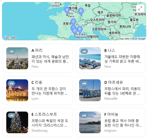Read the Strasbourg description '프랑스와 독일의 국경 도'
149x138 pixels.
click(50, 121)
